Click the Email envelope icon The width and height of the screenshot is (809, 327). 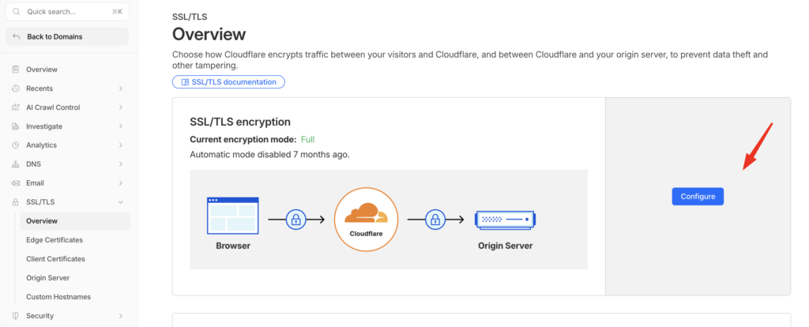pos(16,183)
